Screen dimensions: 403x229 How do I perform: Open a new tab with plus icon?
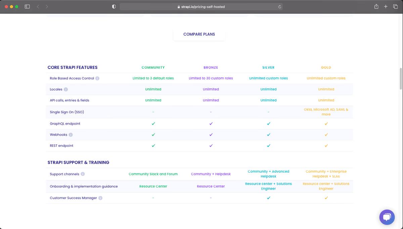[x=386, y=6]
